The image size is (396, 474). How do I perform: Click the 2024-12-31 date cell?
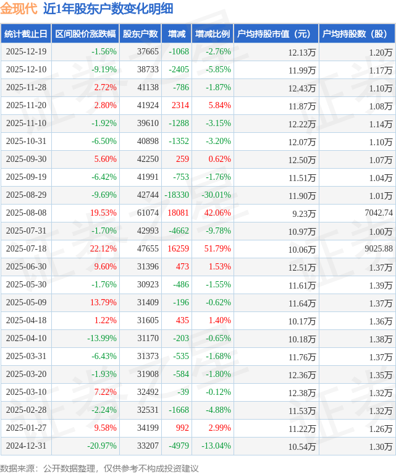pyautogui.click(x=26, y=446)
